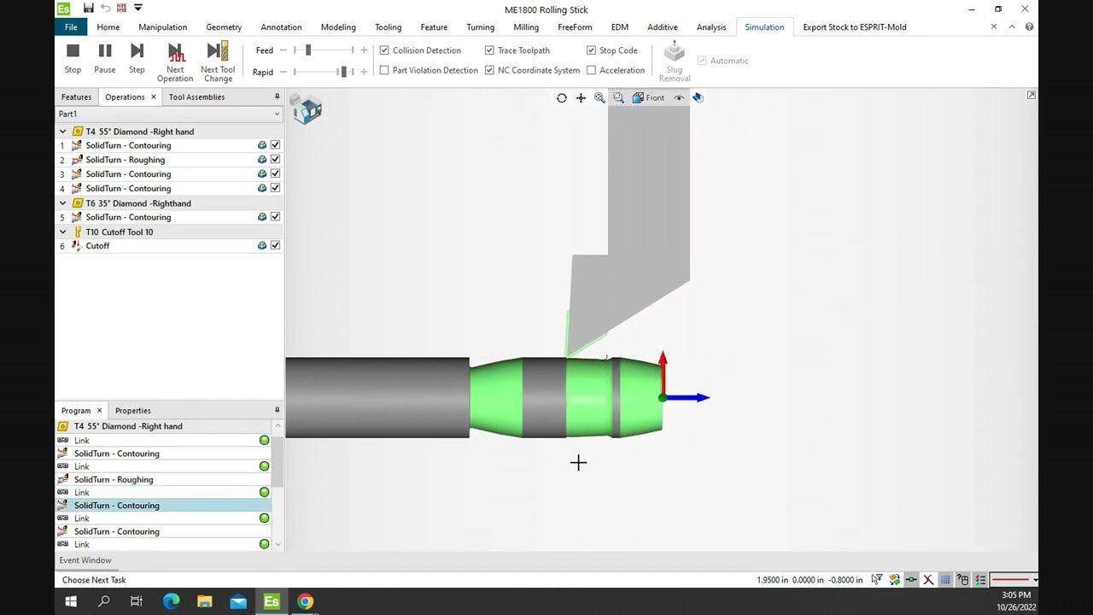The image size is (1093, 615).
Task: Click the Program list scrollbar down arrow
Action: coord(278,544)
